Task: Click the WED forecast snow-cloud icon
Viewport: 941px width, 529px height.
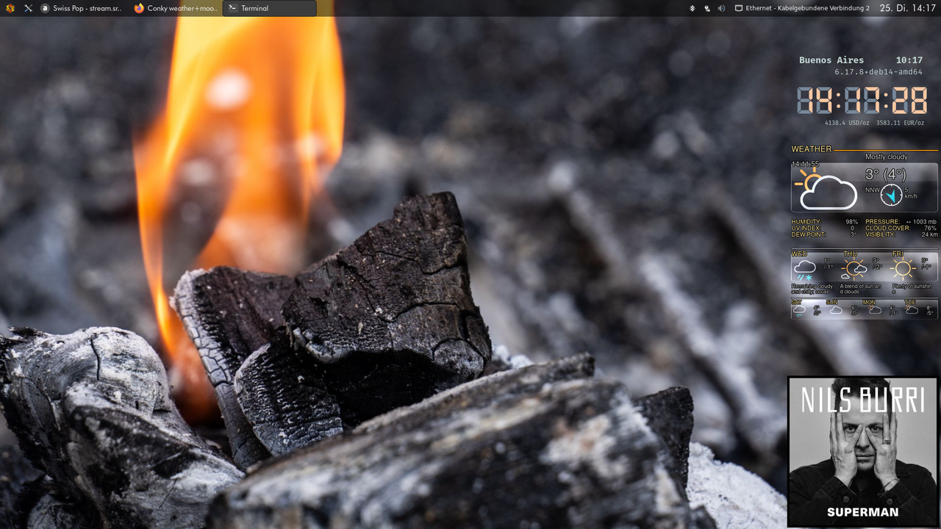Action: click(x=804, y=269)
